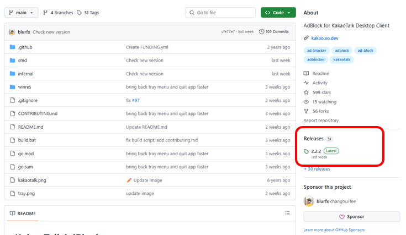Focus the Go to file search field
Viewport: 406px width, 235px height.
[220, 13]
